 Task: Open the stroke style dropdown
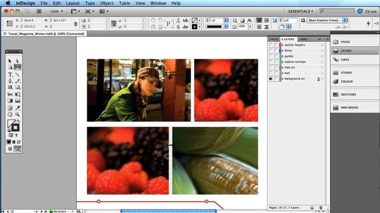coord(226,27)
